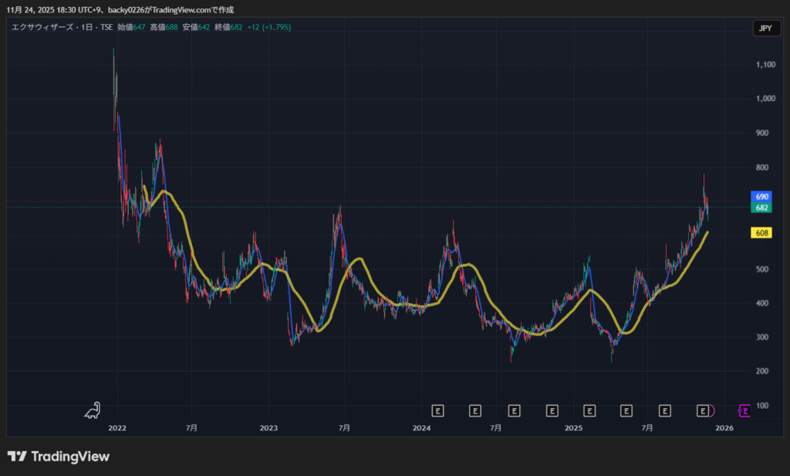Click the purple upcoming earnings E marker

(744, 410)
